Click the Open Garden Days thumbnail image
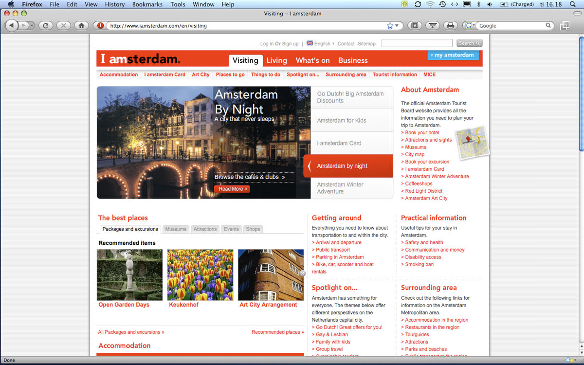This screenshot has height=365, width=584. [x=130, y=275]
